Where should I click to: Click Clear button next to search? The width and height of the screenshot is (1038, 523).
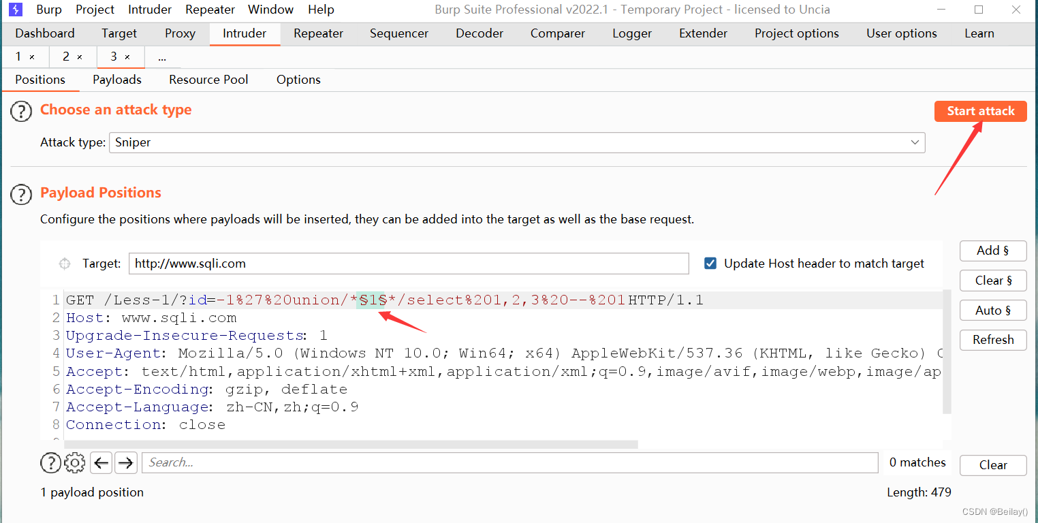(993, 465)
